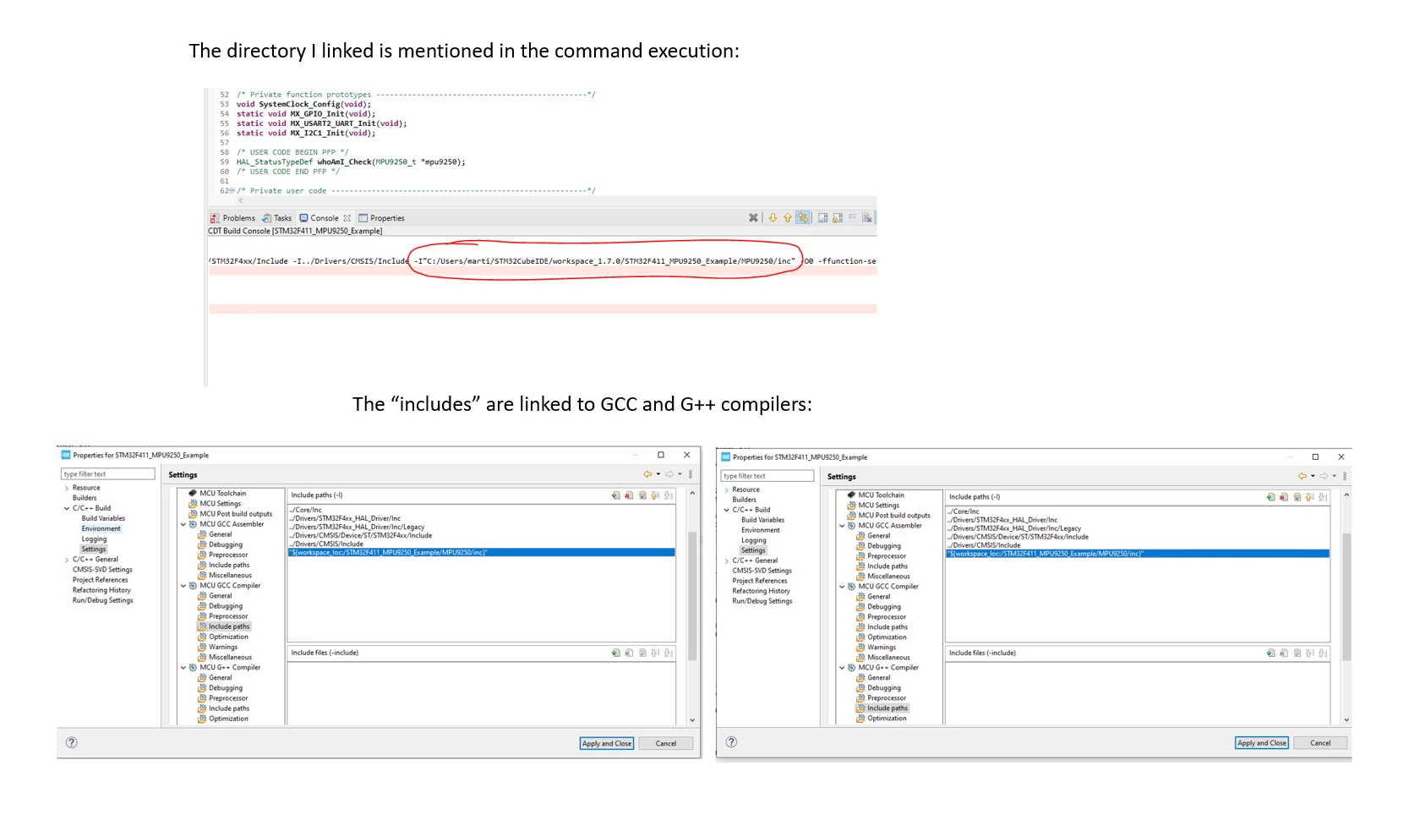Viewport: 1409px width, 820px height.
Task: Click the console down-arrow next error icon
Action: coord(773,218)
